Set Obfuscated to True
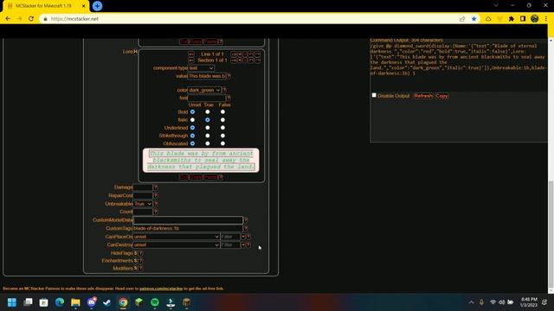The image size is (554, 311). pyautogui.click(x=208, y=143)
